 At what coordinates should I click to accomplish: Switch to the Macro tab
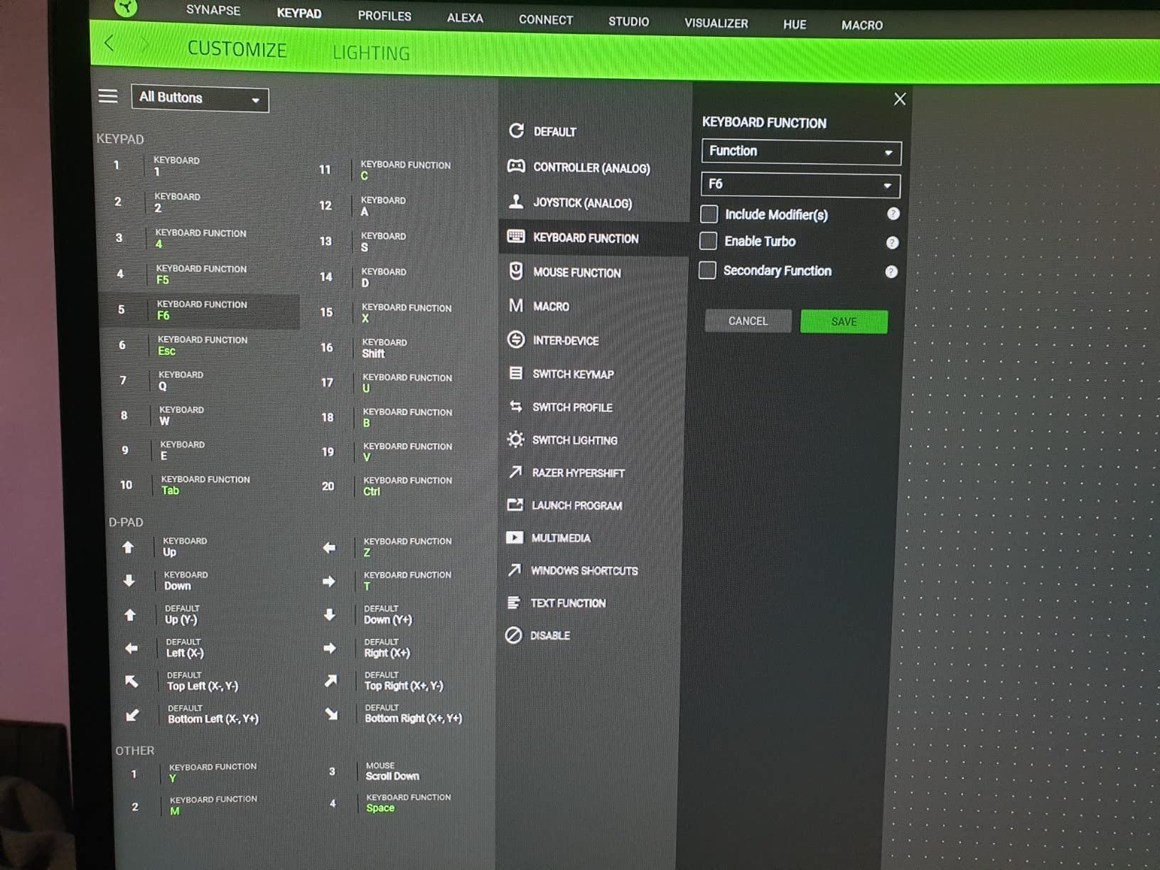tap(861, 25)
